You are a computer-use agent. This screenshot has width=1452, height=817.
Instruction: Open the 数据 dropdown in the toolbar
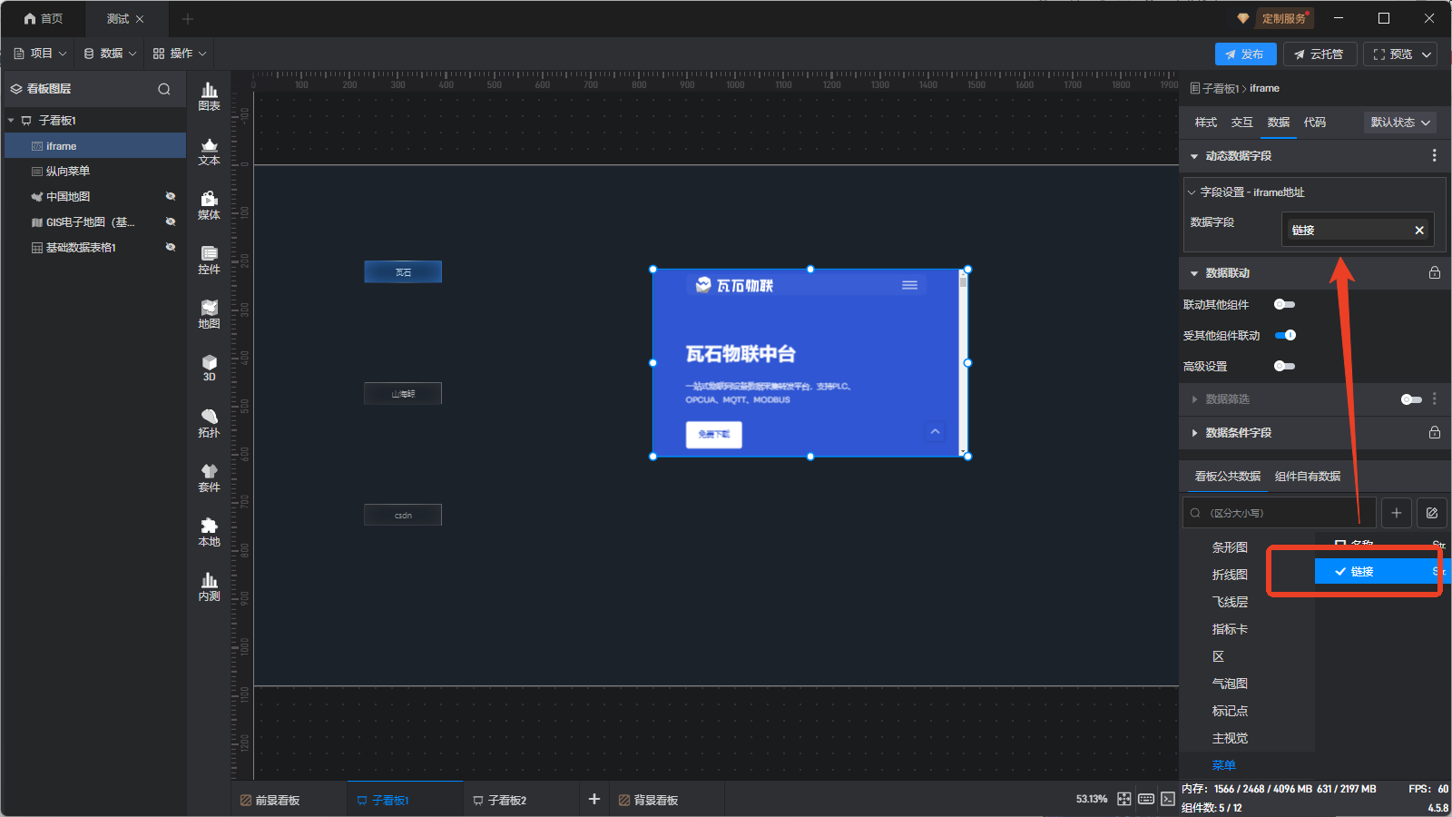tap(110, 54)
